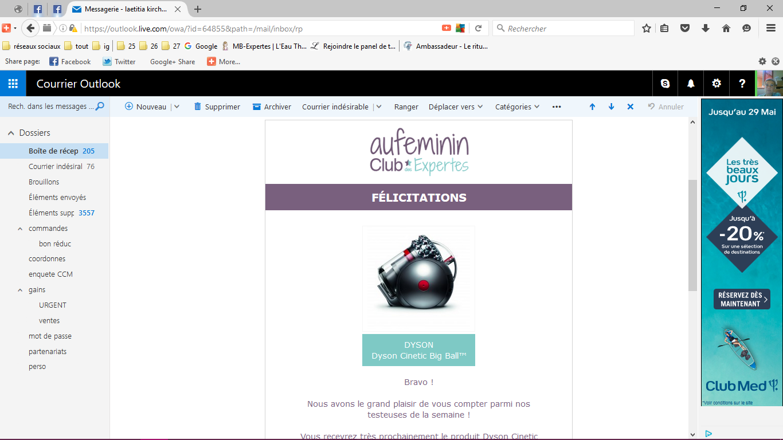The image size is (783, 440).
Task: Share page on Facebook
Action: (x=70, y=61)
